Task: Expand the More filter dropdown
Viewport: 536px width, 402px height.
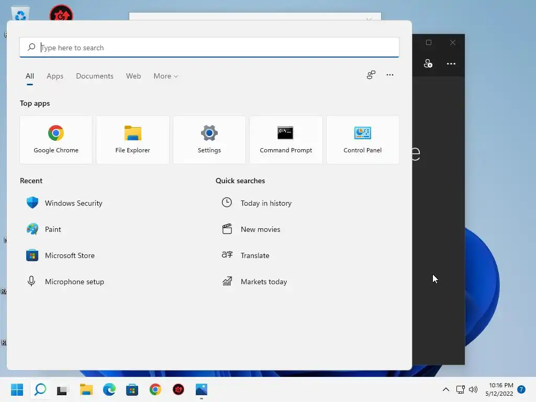Action: pyautogui.click(x=166, y=76)
